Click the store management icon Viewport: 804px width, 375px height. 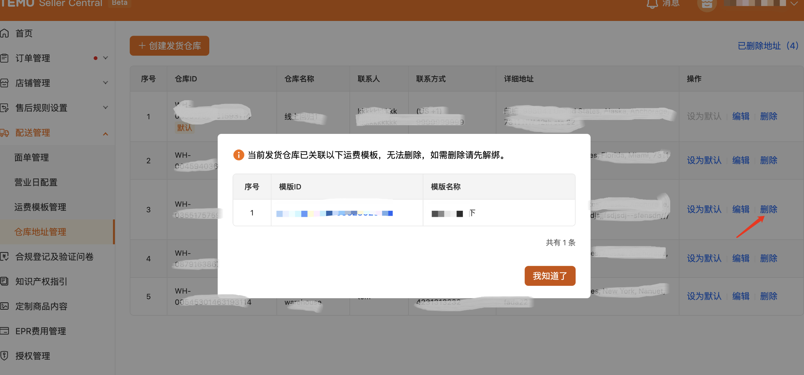(5, 83)
